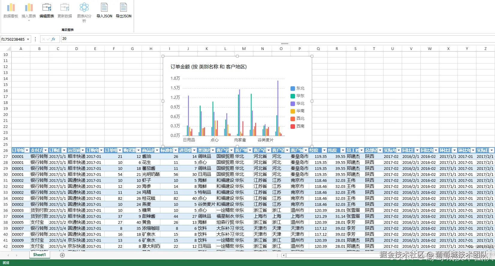The image size is (495, 266).
Task: Select cell 申通快递 in row 38
Action: (76, 222)
